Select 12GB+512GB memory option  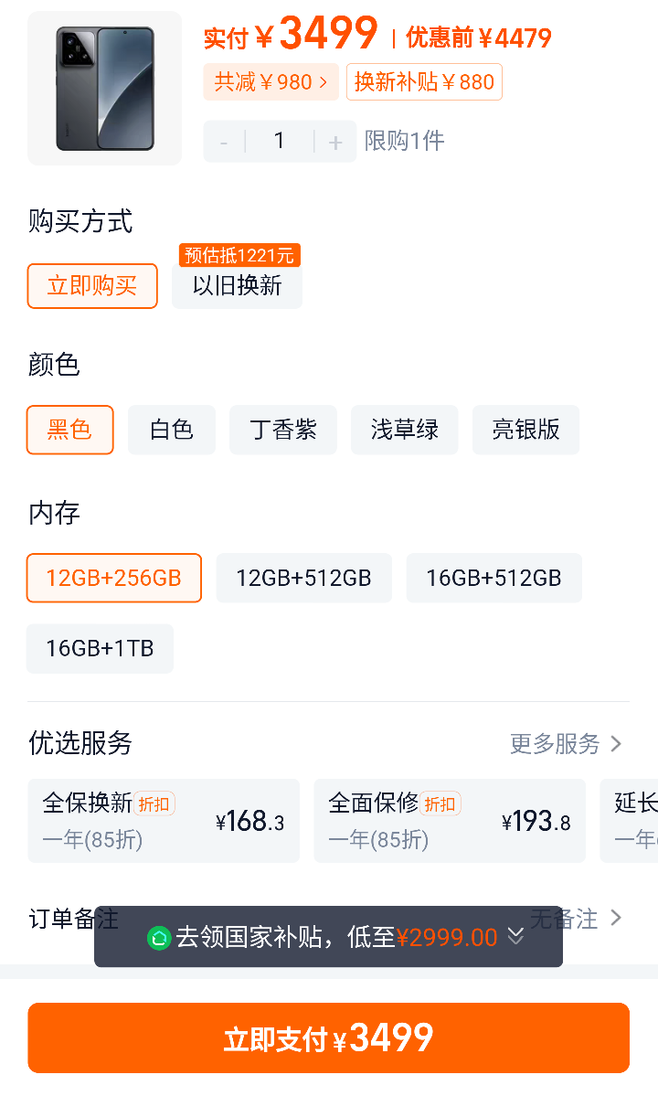(303, 578)
